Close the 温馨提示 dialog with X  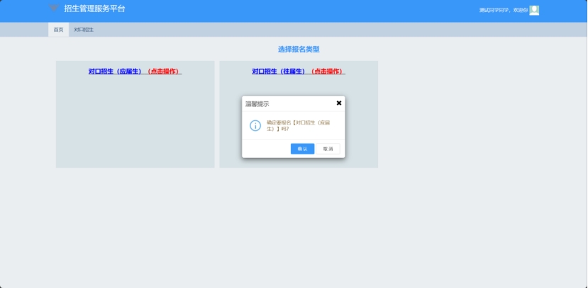pos(338,103)
